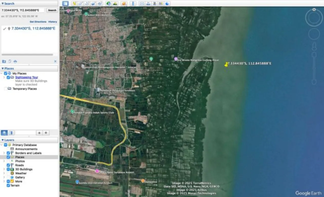This screenshot has width=324, height=197.
Task: Open the search History link
Action: pos(53,22)
